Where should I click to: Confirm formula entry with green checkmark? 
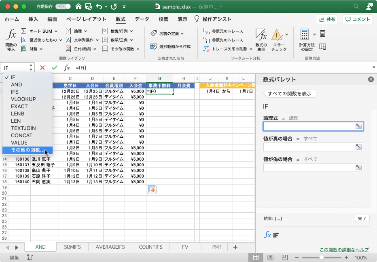pos(55,68)
